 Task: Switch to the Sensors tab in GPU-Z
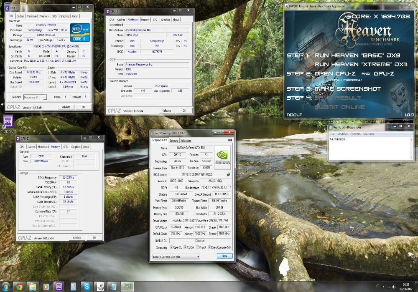(173, 141)
